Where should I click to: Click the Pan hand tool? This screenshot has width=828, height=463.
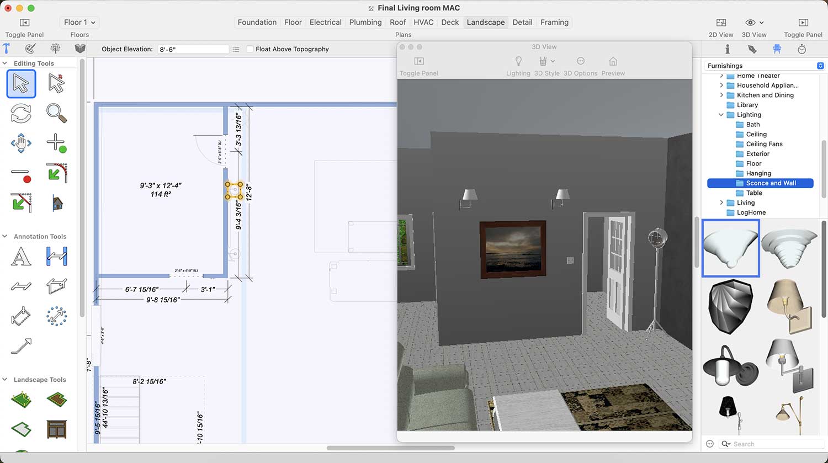[21, 143]
